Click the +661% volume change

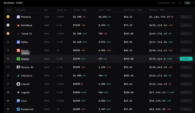(x=83, y=92)
